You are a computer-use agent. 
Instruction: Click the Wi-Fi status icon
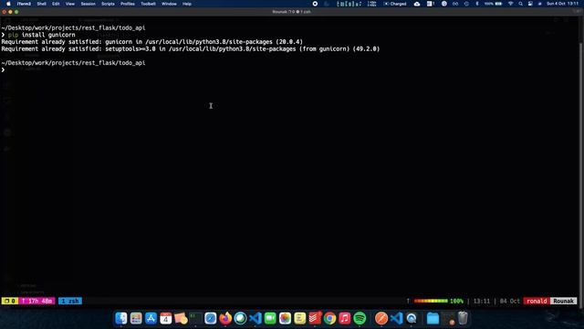coord(511,4)
